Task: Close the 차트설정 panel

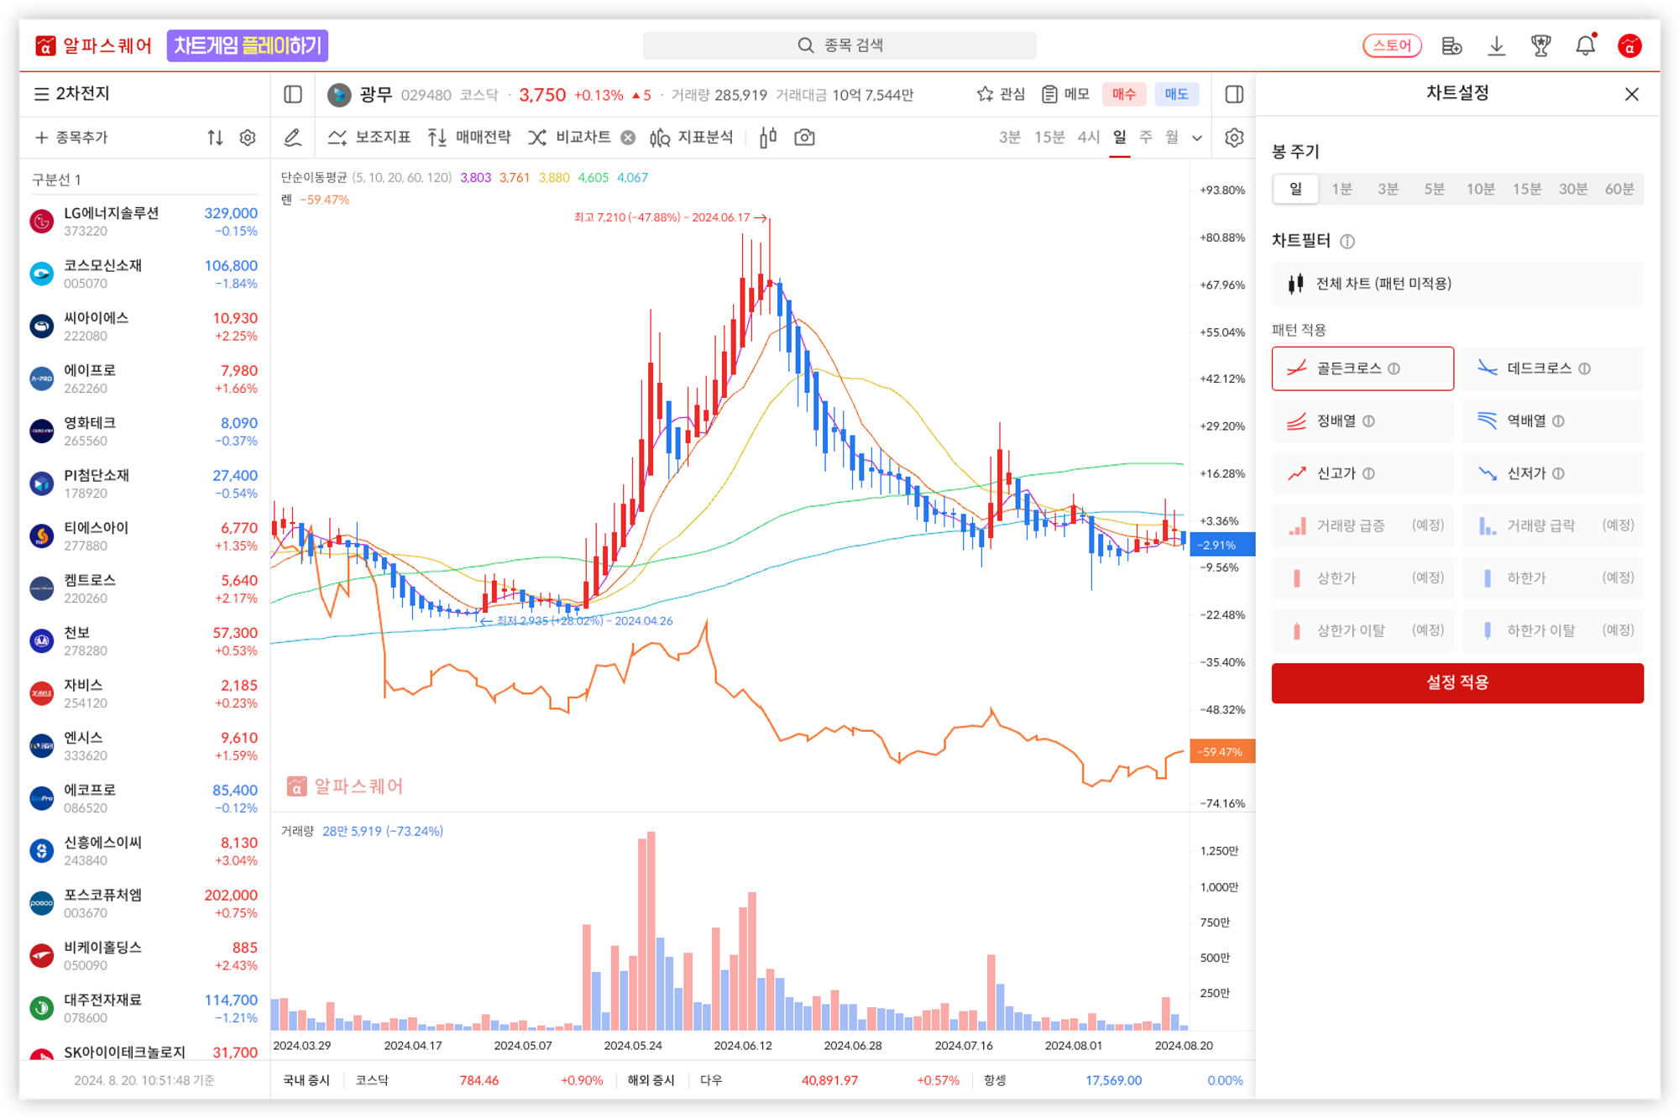Action: point(1631,94)
